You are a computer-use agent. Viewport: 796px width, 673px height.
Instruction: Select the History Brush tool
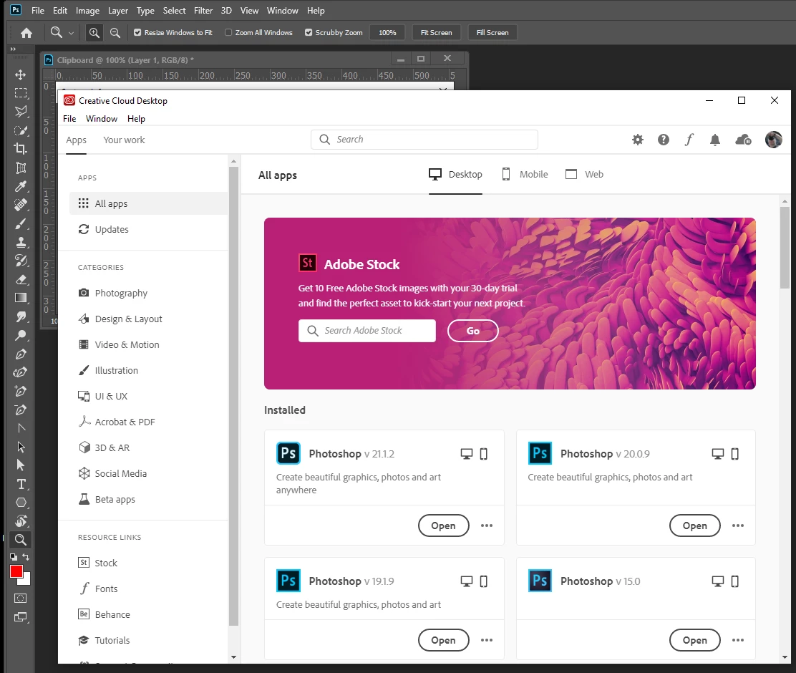point(20,261)
